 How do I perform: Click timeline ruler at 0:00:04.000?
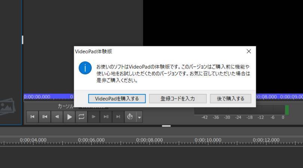pos(33,140)
